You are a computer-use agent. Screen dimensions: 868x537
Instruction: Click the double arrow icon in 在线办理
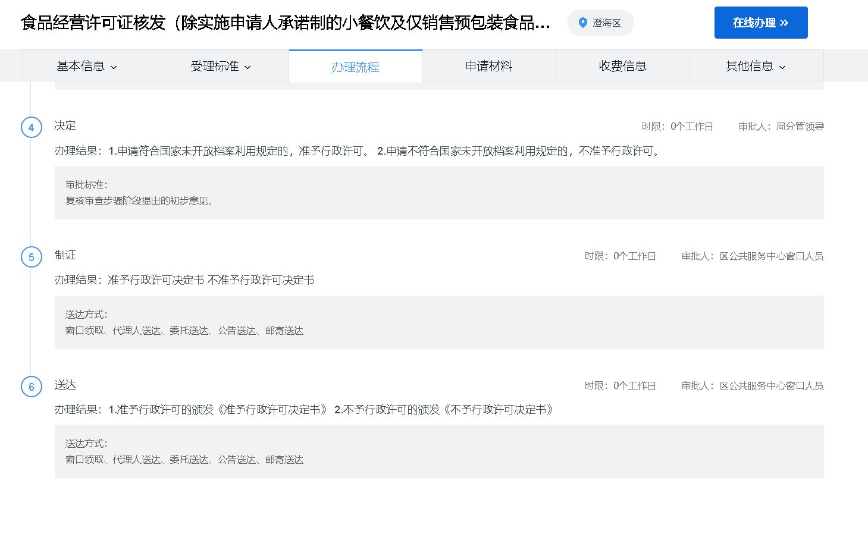point(784,23)
